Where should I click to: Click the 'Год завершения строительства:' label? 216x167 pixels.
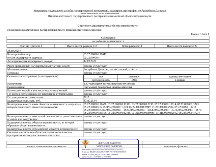[25, 98]
